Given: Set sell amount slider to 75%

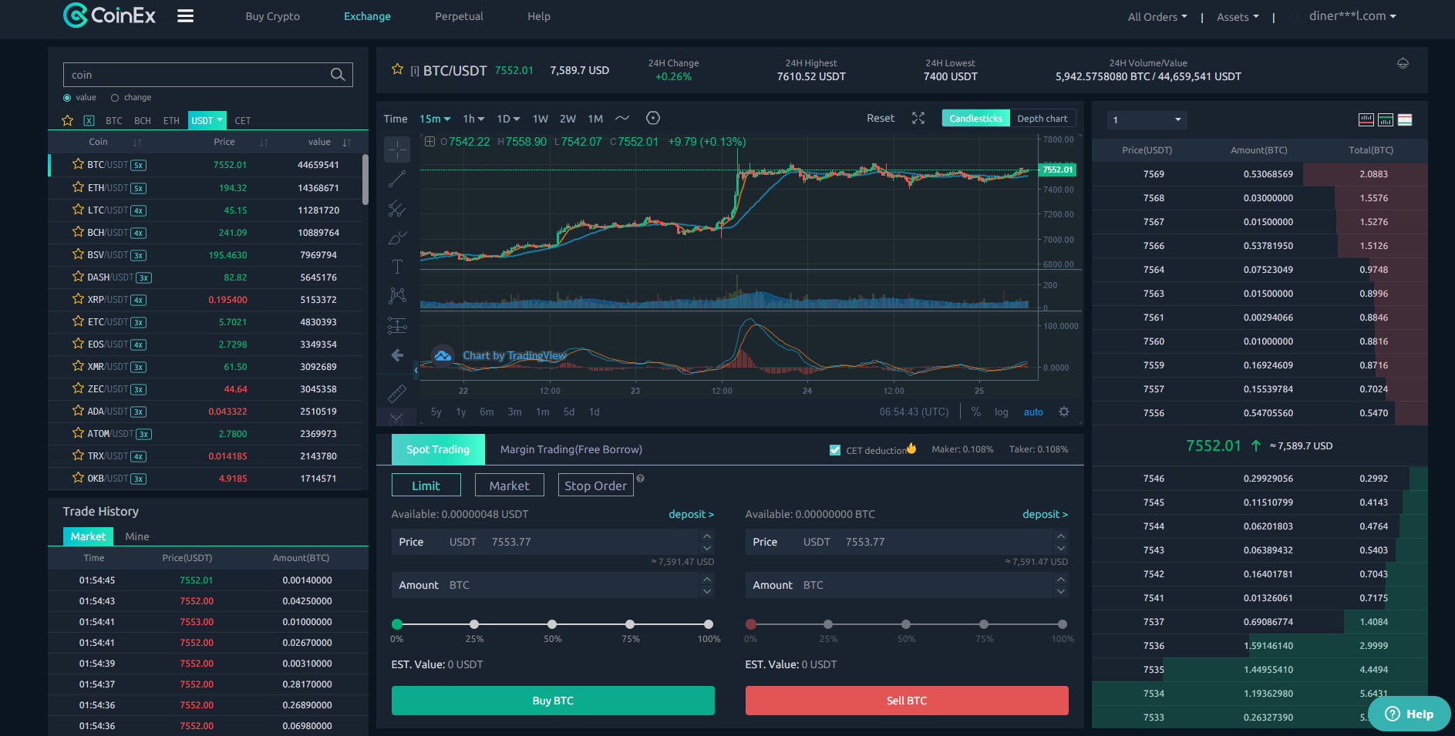Looking at the screenshot, I should coord(984,624).
